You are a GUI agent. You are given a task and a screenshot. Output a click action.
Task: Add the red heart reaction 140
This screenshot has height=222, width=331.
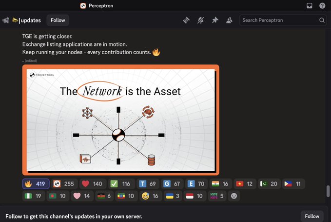pos(93,184)
